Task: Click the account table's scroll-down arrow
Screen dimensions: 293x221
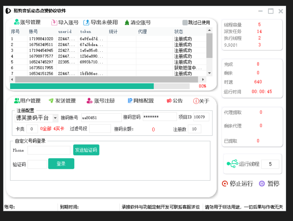Action: pos(209,73)
